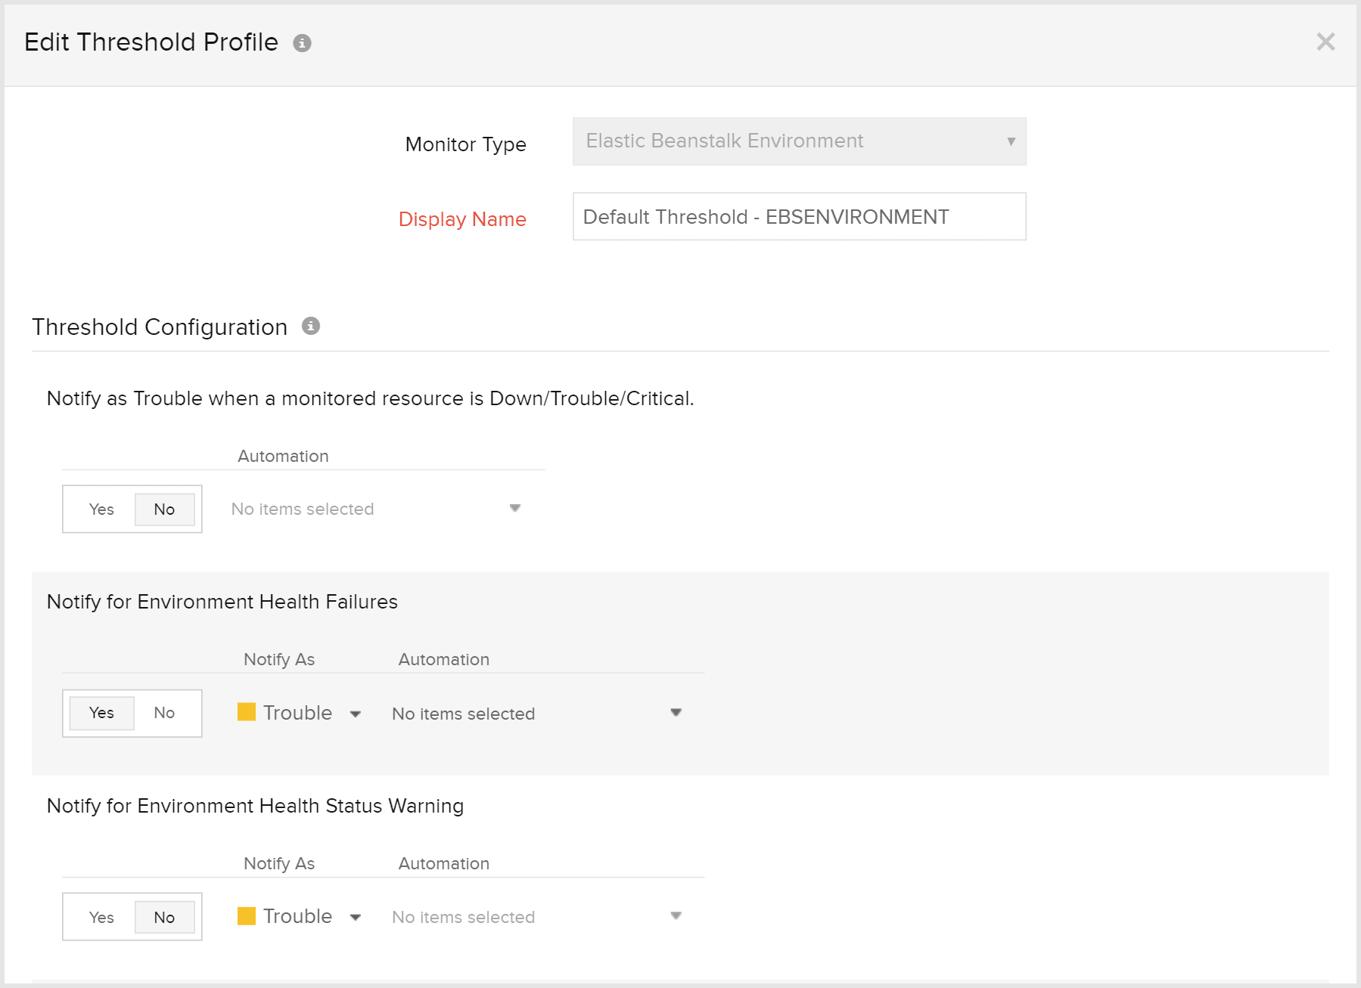Enable Yes for Environment Health Status Warning

click(101, 917)
